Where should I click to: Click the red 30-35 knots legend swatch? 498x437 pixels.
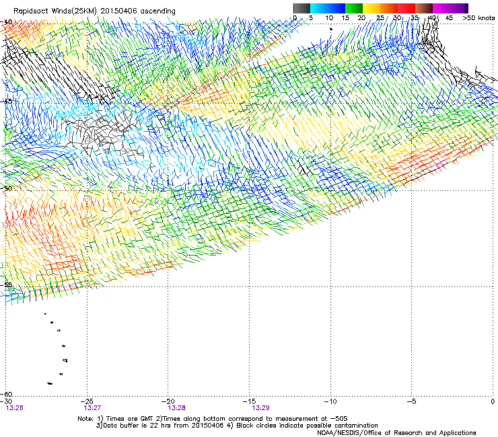pos(406,8)
